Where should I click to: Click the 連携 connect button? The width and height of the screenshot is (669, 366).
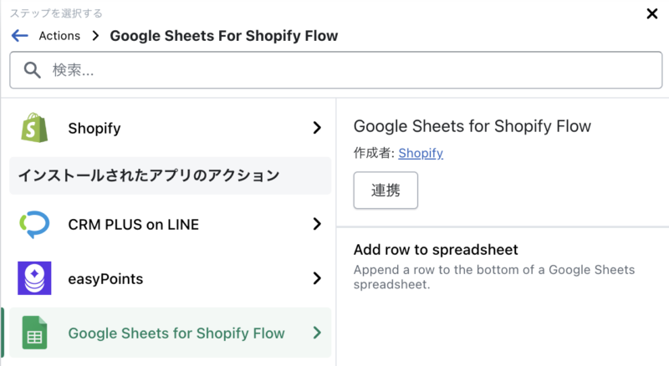click(x=386, y=191)
